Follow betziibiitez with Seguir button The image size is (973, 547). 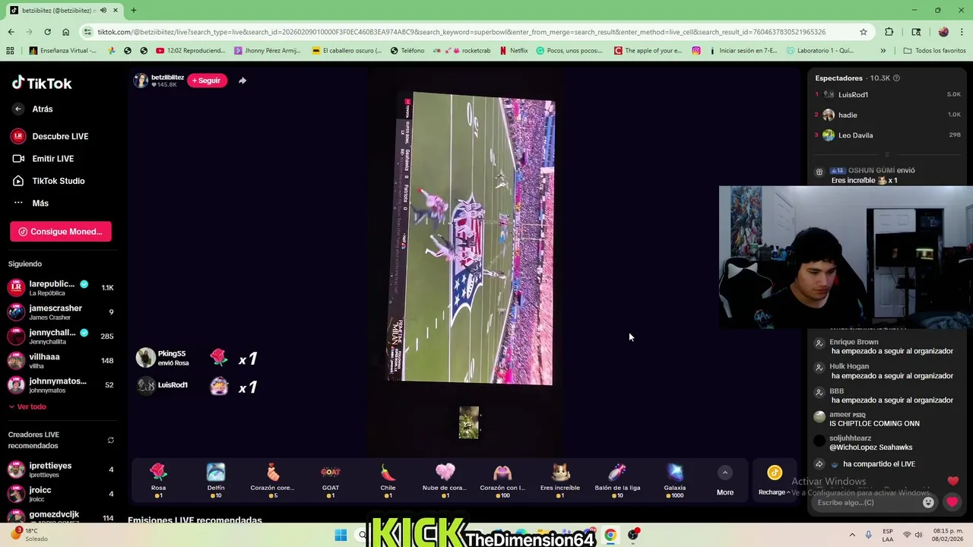207,81
